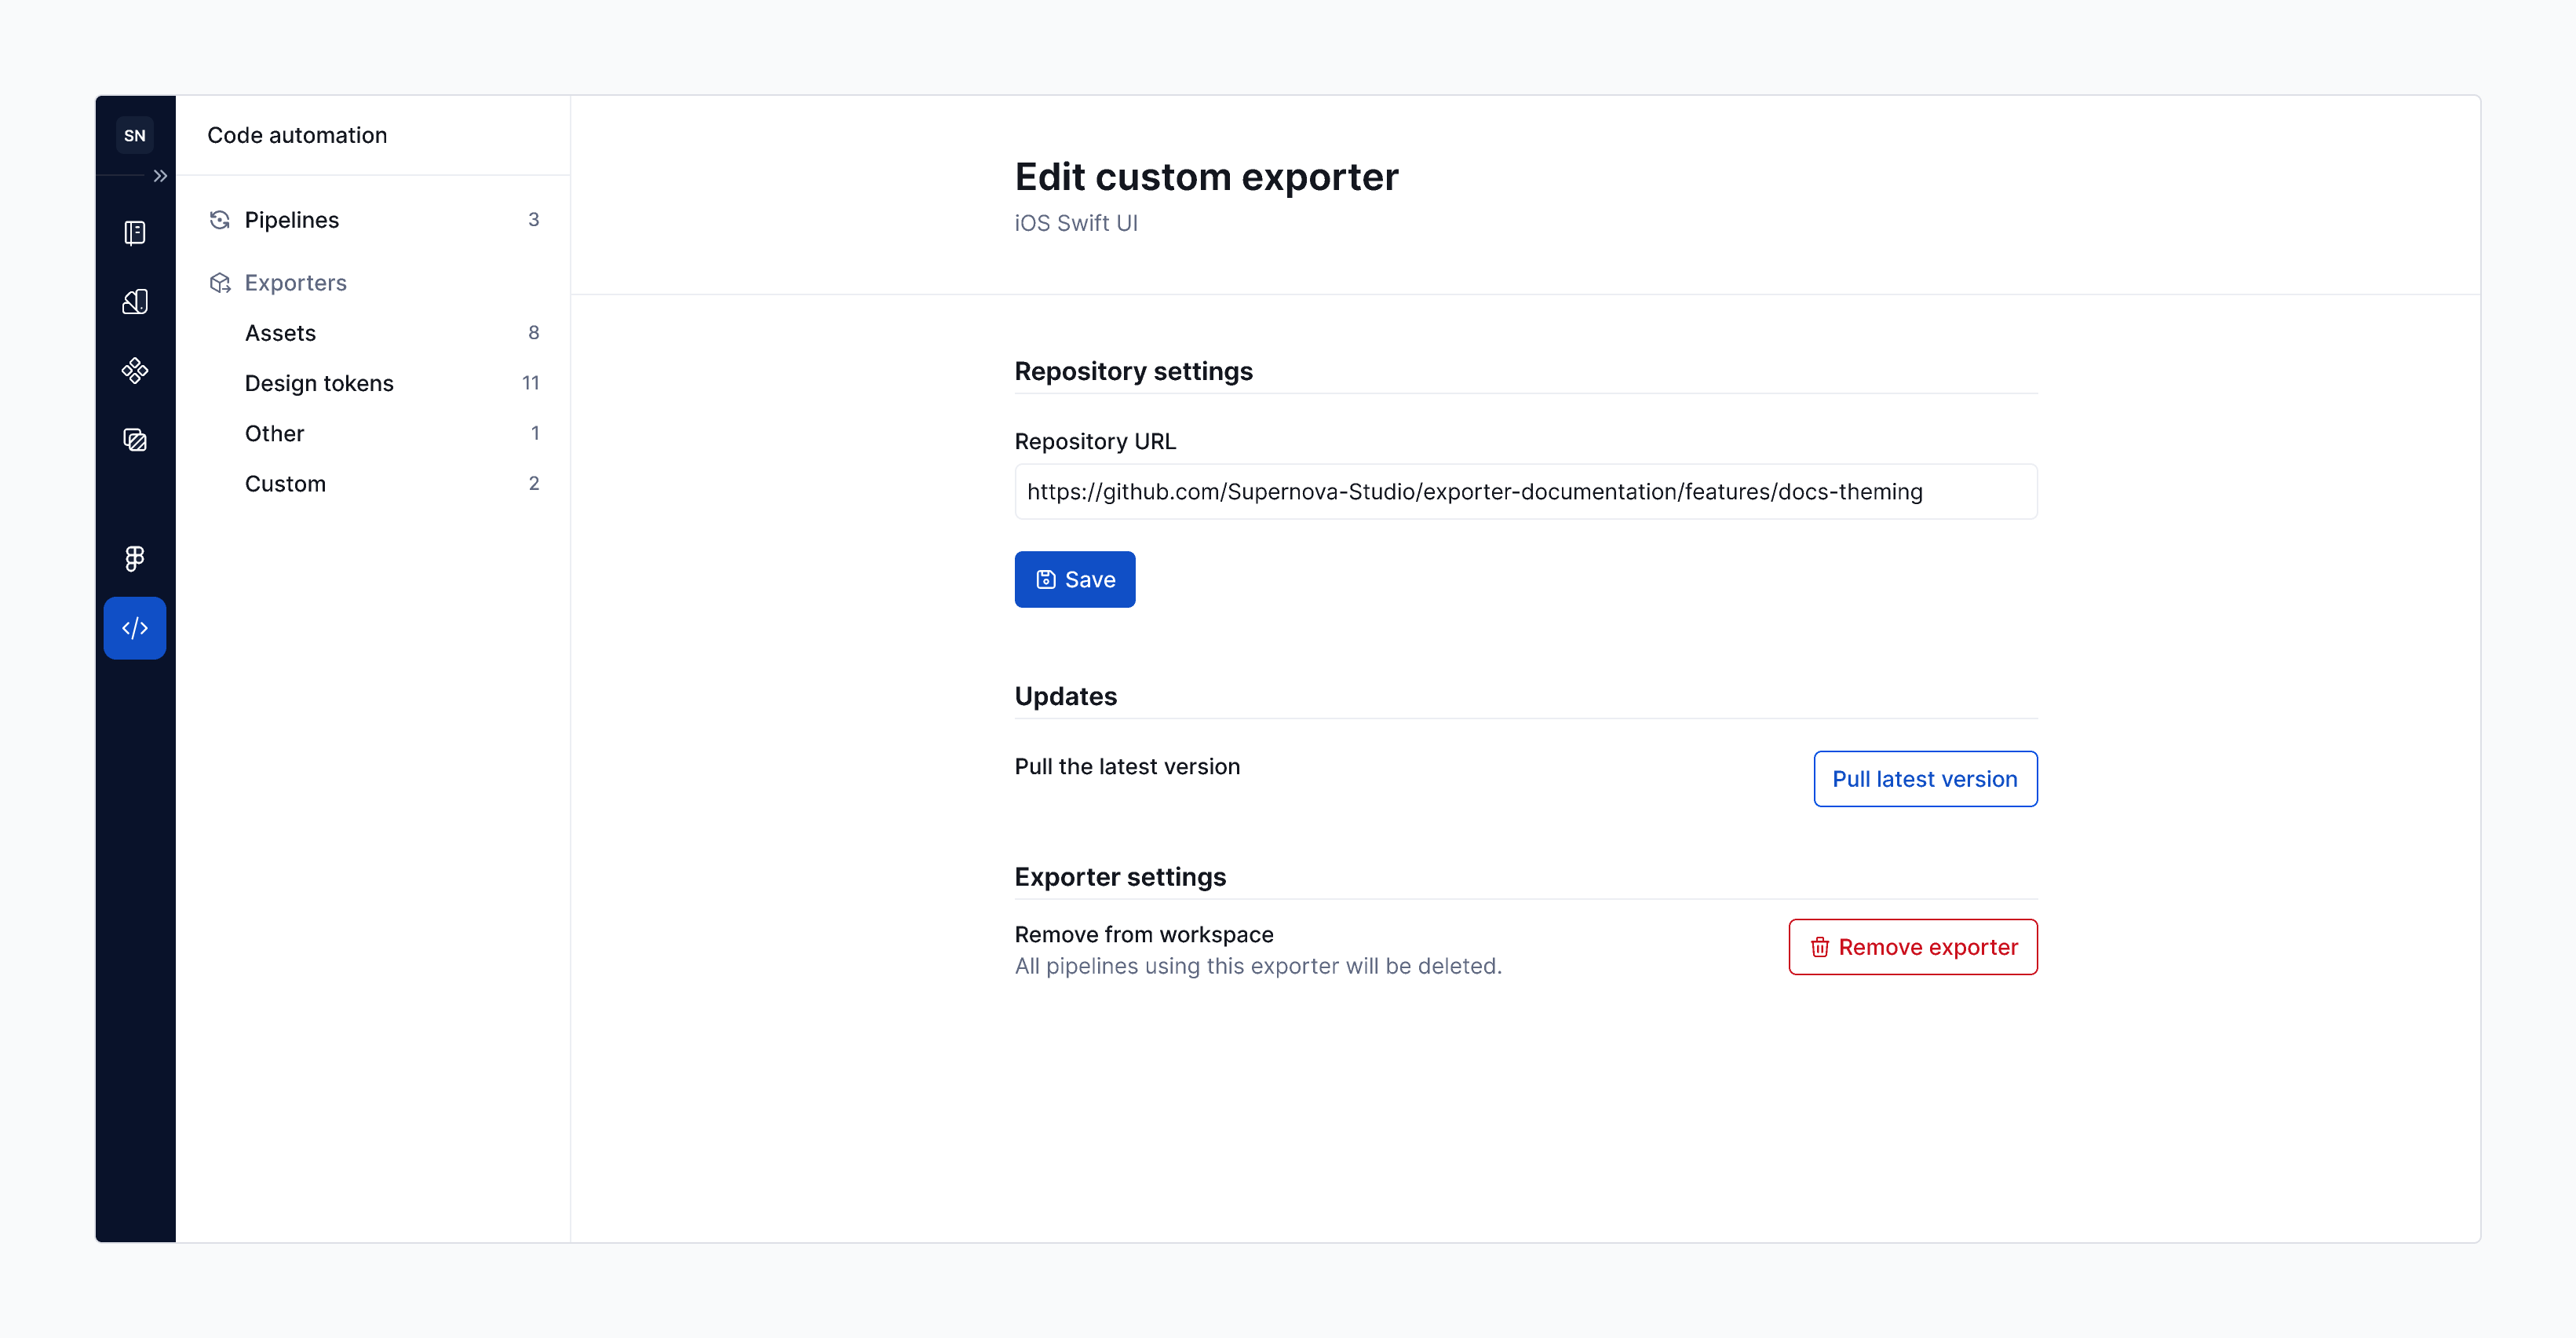This screenshot has width=2576, height=1338.
Task: Click the Exporters cube icon
Action: tap(220, 283)
